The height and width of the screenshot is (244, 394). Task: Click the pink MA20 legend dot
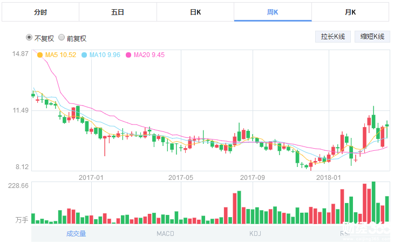128,55
